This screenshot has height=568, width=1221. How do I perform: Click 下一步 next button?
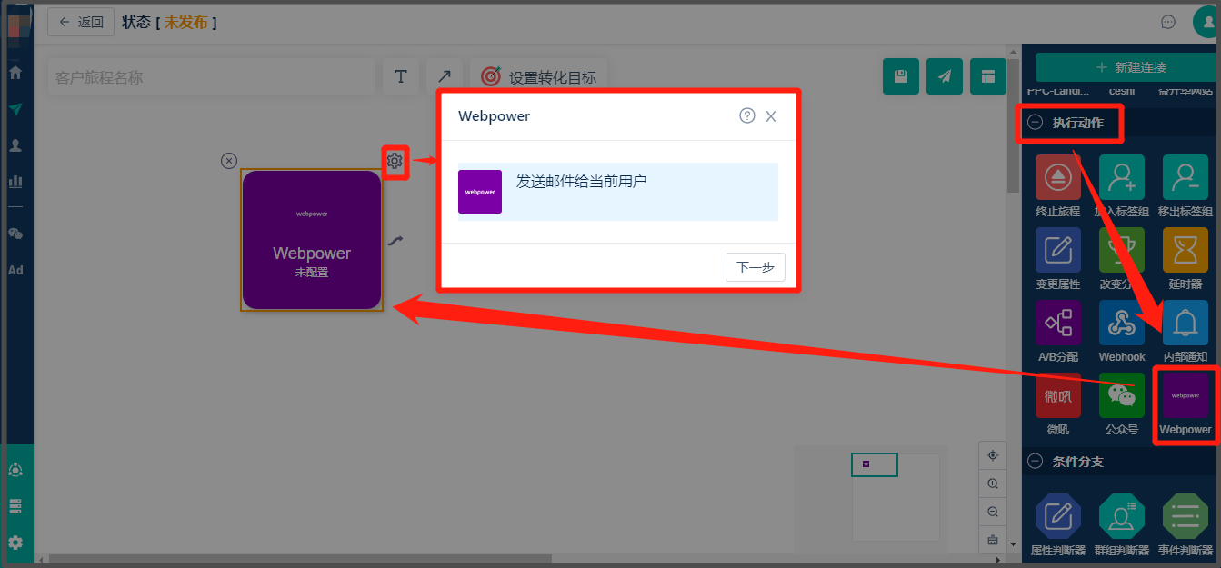coord(756,267)
